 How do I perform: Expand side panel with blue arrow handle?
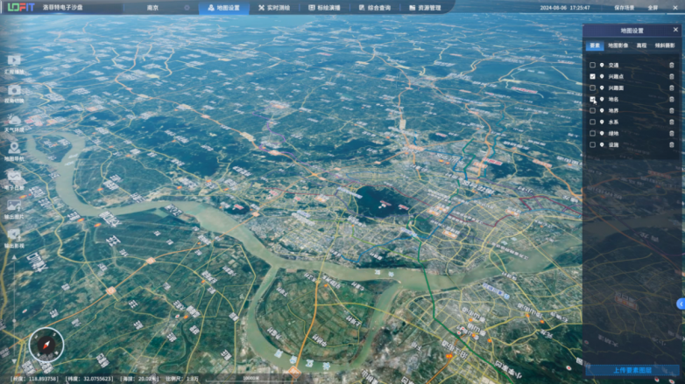pos(680,304)
